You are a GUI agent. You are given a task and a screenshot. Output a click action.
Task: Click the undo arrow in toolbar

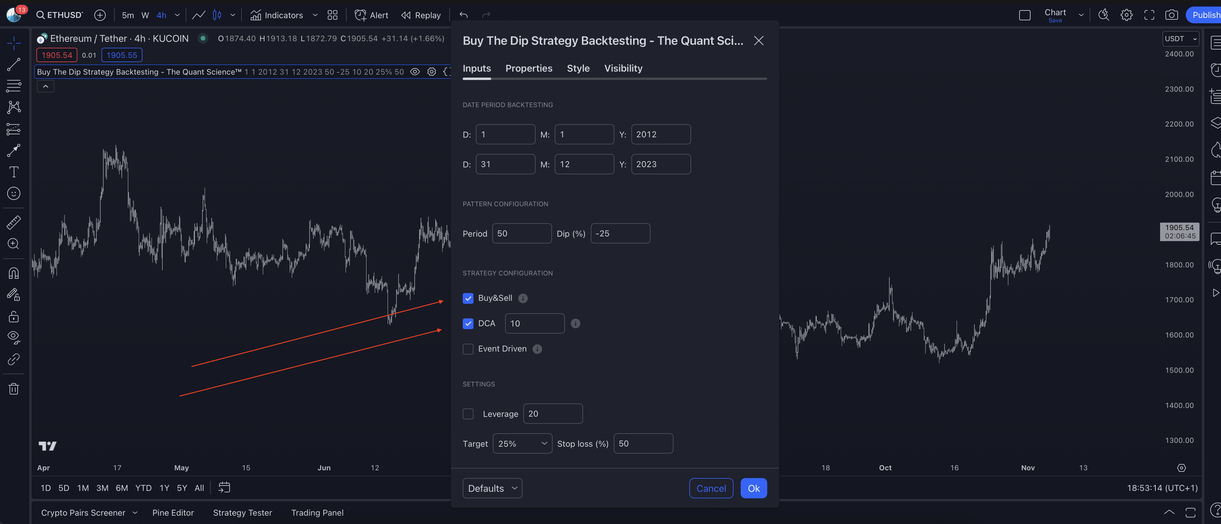click(x=464, y=15)
